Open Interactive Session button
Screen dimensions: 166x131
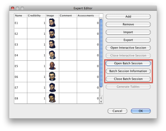click(128, 48)
